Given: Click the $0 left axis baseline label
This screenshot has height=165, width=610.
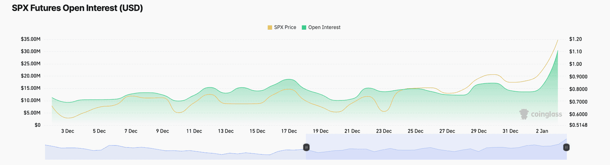Looking at the screenshot, I should click(x=37, y=125).
